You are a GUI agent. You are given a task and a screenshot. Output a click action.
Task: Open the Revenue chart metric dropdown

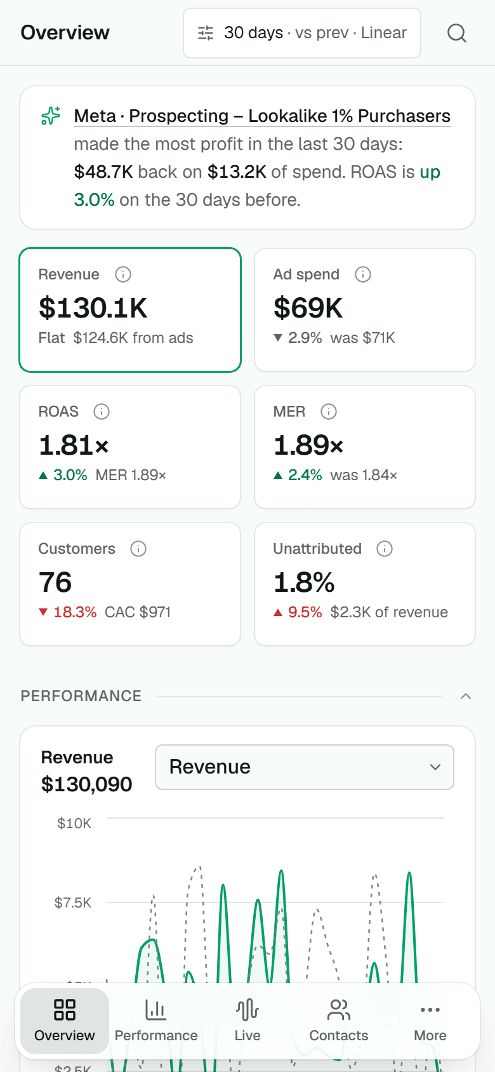coord(305,767)
